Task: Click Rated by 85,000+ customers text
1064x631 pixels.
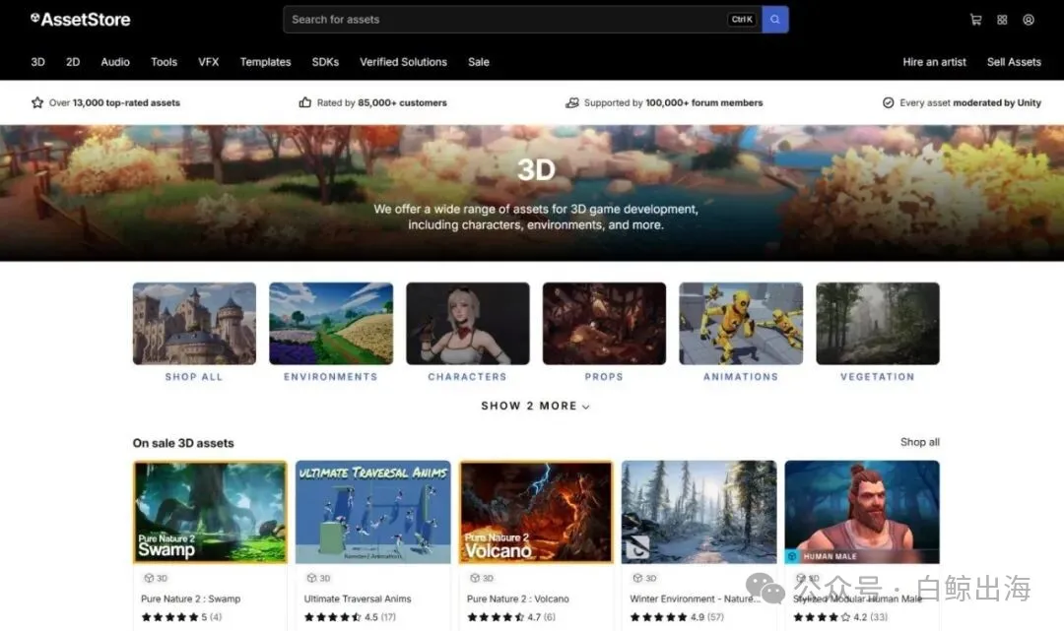Action: point(382,103)
